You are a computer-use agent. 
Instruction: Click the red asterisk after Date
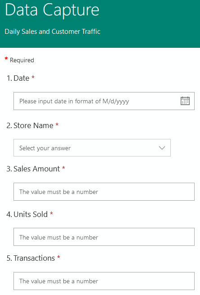coord(33,77)
